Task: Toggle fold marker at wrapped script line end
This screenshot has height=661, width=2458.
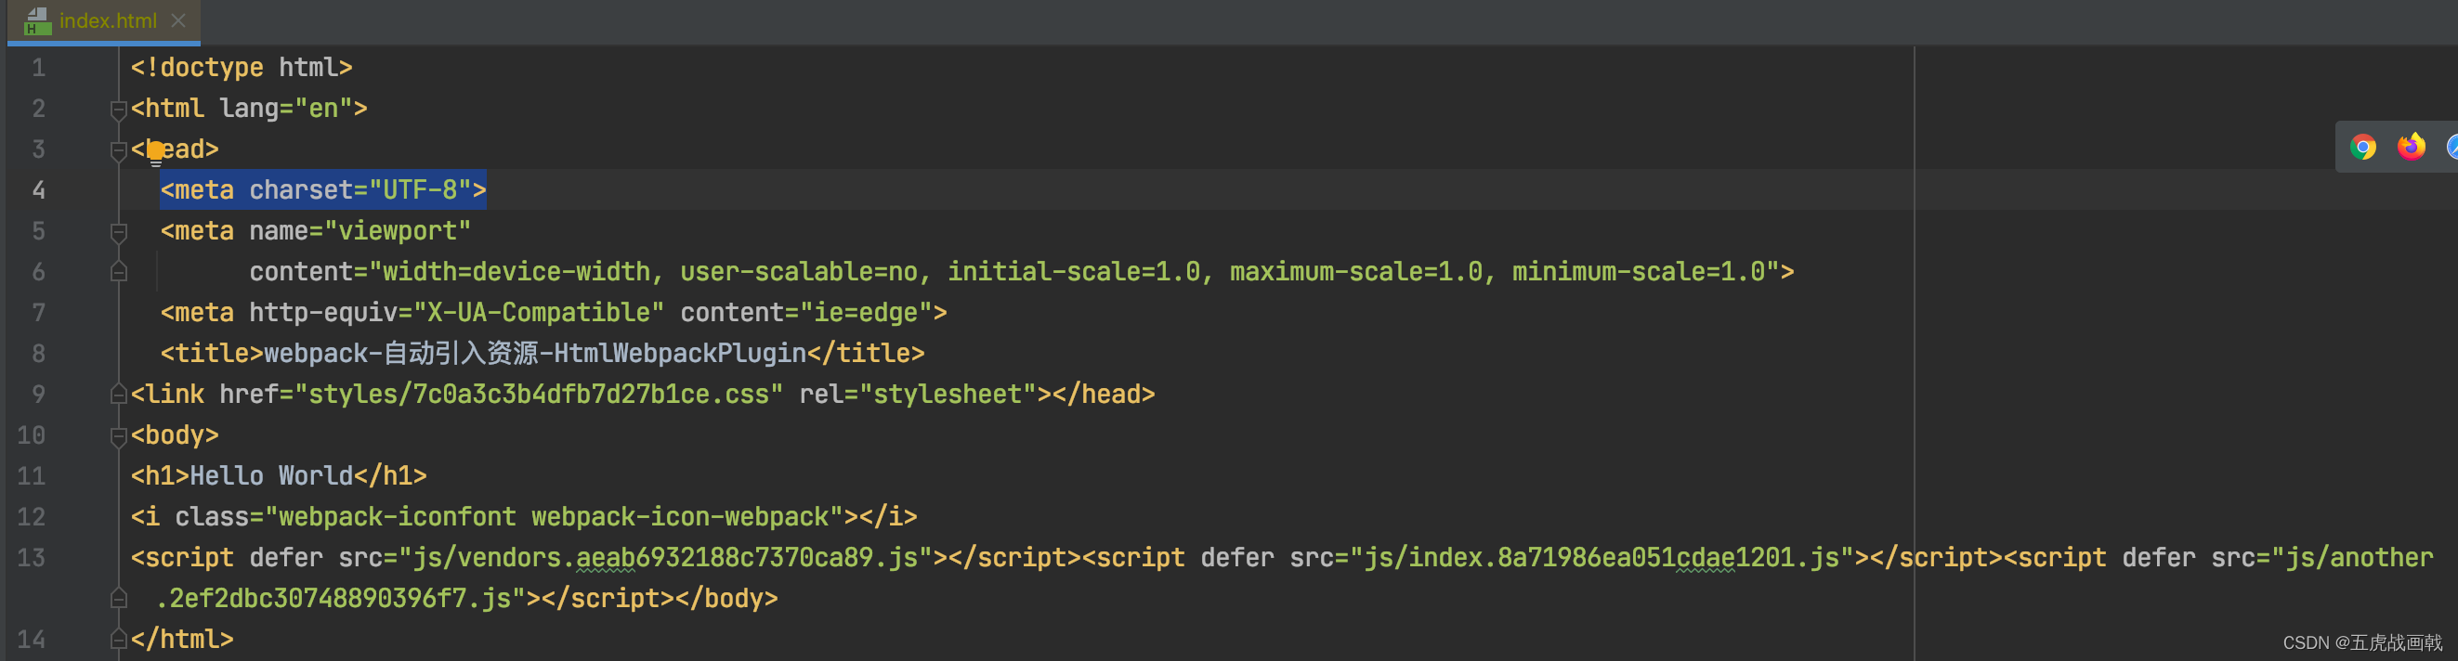Action: tap(118, 598)
